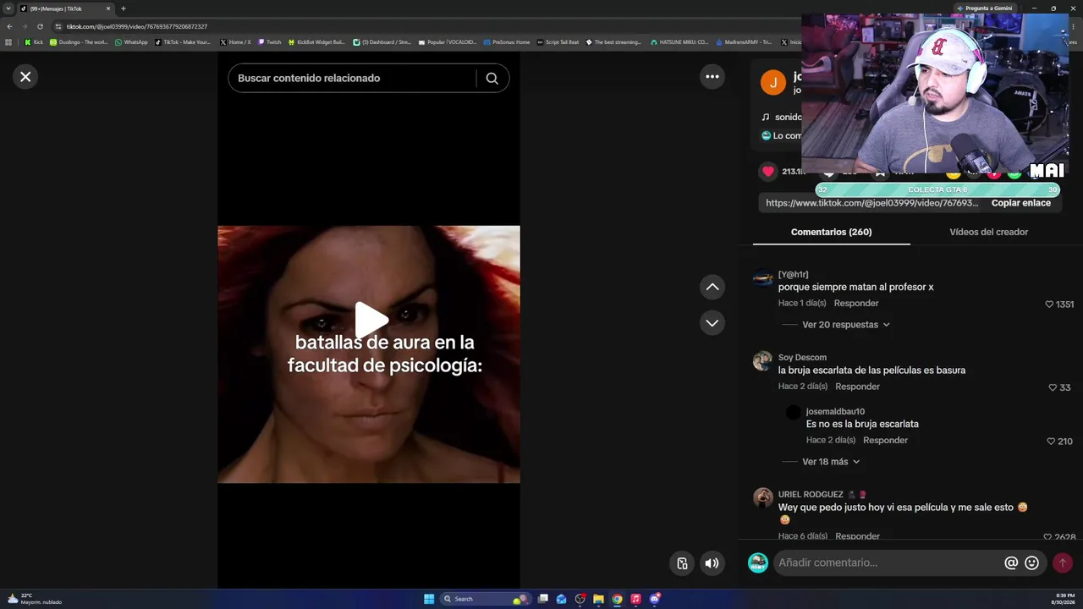Open the Script Tail Beat bookmark
This screenshot has width=1083, height=609.
click(558, 42)
